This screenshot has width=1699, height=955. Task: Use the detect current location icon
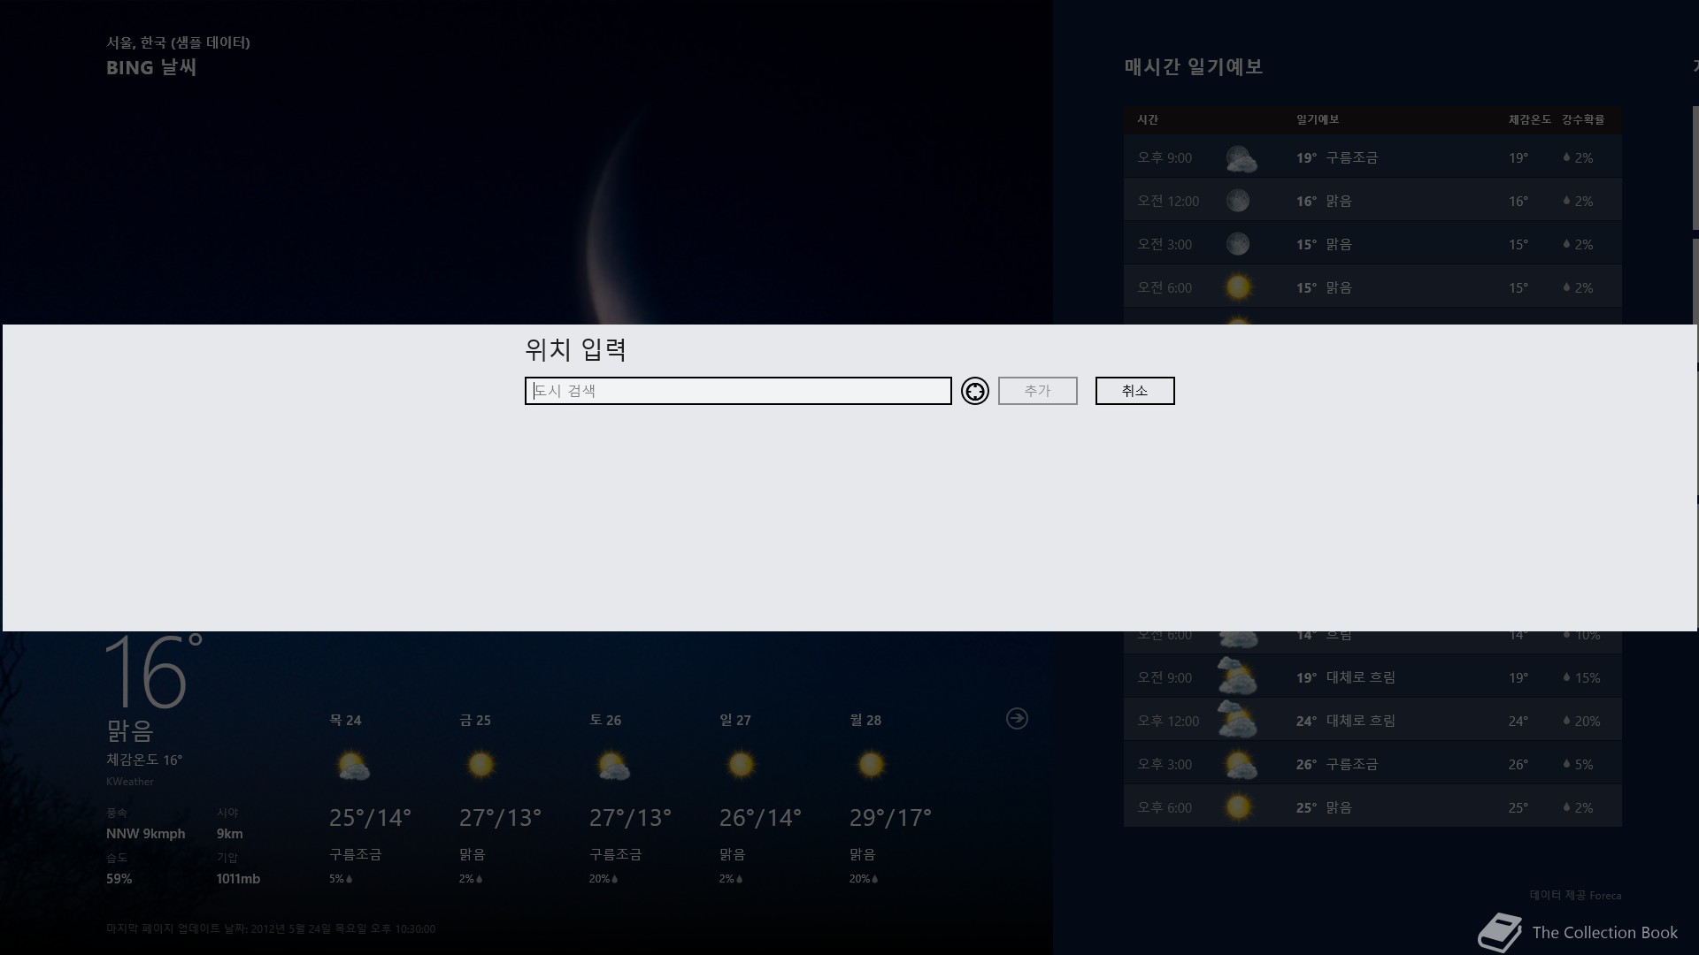pos(975,391)
